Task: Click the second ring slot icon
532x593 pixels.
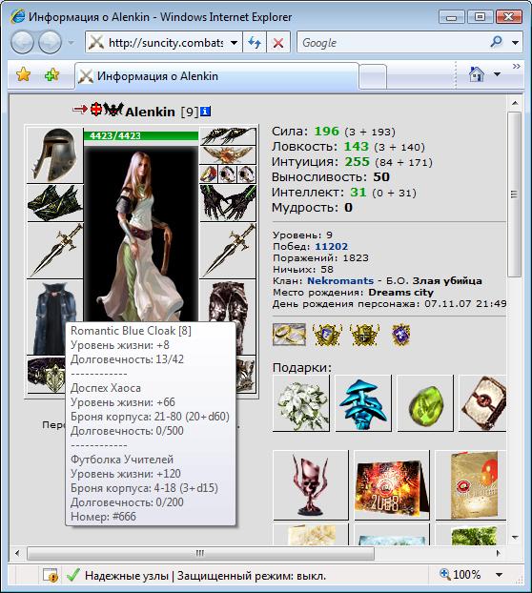Action: point(228,174)
